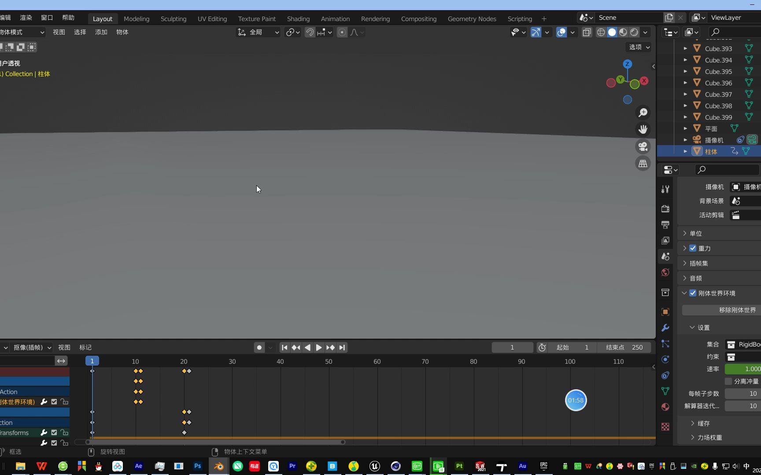The height and width of the screenshot is (475, 761).
Task: Toggle the camera view in the viewport gizmos
Action: tap(643, 146)
